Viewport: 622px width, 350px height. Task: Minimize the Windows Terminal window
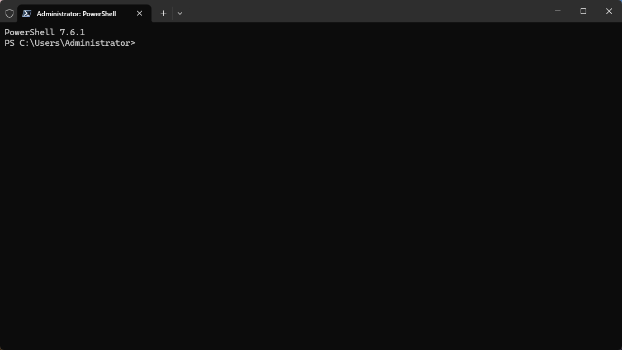click(x=557, y=11)
